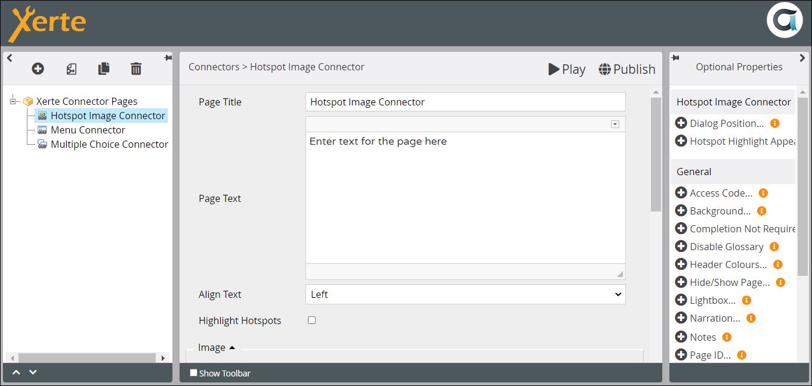Click the Play button

pos(567,69)
